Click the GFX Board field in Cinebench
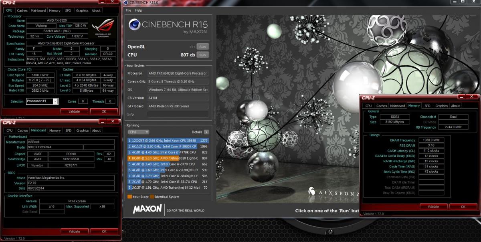481x242 pixels. [178, 106]
